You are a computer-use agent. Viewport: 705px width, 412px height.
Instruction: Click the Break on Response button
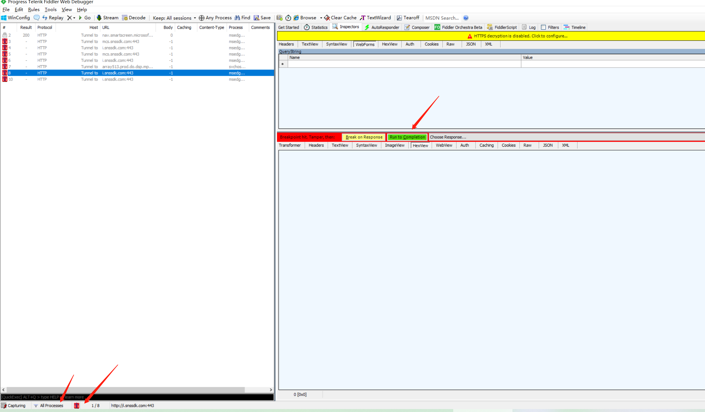click(x=364, y=137)
